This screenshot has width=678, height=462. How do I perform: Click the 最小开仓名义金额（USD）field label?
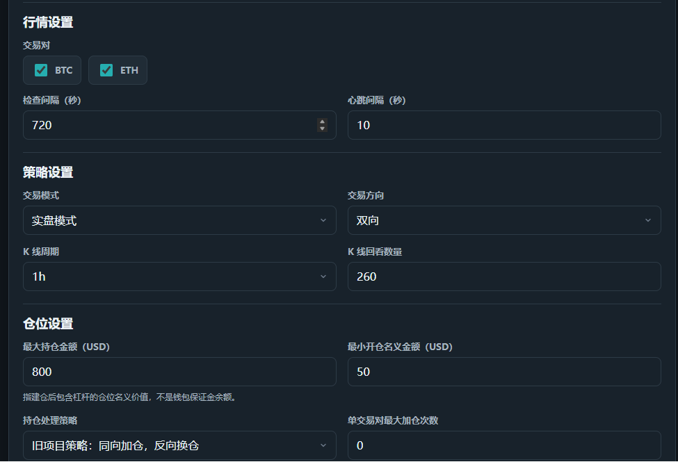(400, 347)
